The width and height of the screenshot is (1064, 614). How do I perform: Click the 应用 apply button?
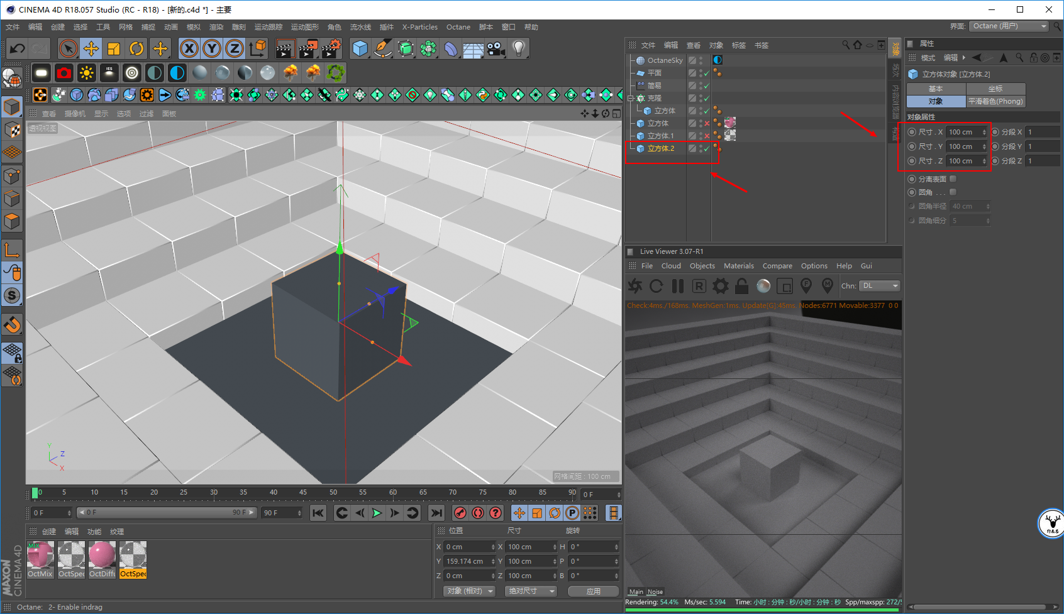594,591
